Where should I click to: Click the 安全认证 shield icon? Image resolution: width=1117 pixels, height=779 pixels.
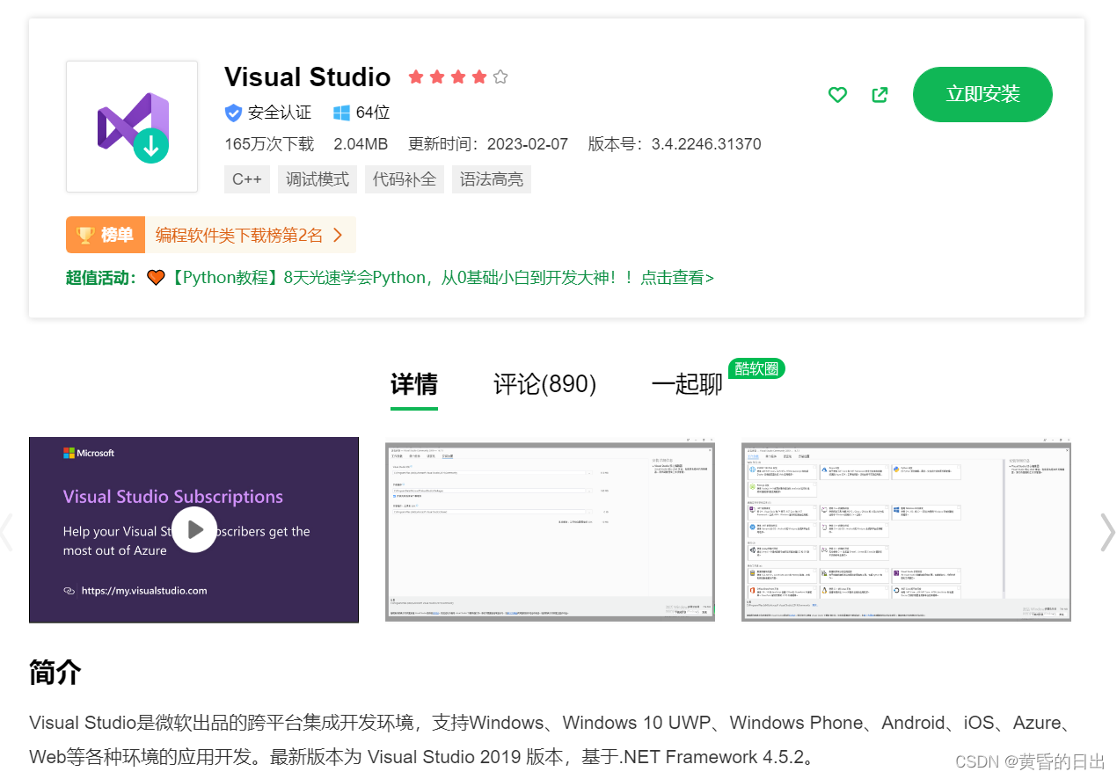coord(233,113)
